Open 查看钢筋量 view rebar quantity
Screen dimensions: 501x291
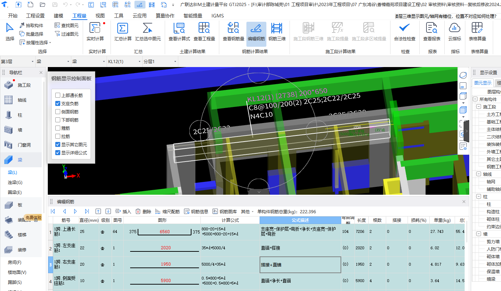(234, 32)
